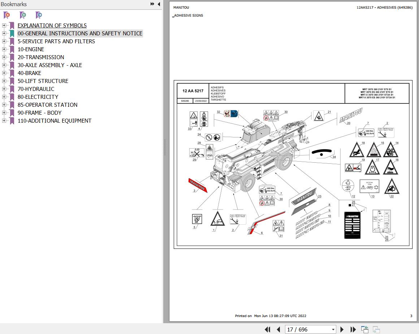This screenshot has width=419, height=334.
Task: Click the black MANITOU identification plate in diagram
Action: pyautogui.click(x=353, y=225)
